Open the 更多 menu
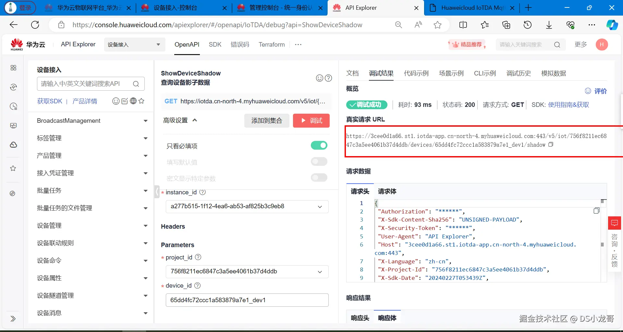Viewport: 623px width, 332px height. click(x=580, y=44)
